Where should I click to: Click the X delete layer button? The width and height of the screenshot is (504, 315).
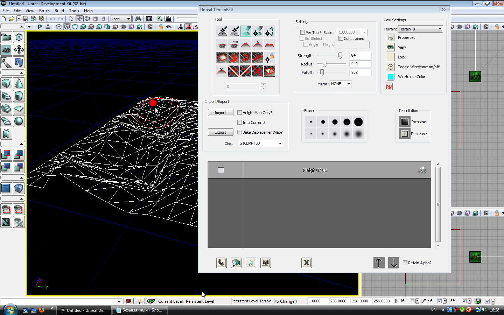[x=307, y=263]
